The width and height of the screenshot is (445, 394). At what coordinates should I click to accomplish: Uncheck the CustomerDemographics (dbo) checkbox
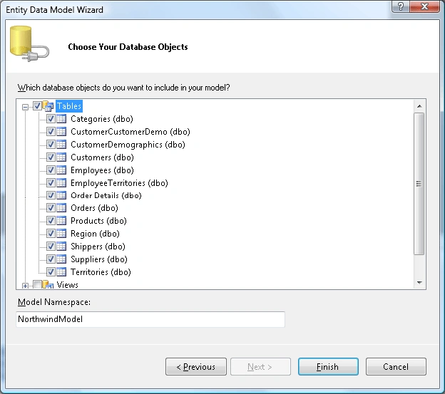[51, 145]
